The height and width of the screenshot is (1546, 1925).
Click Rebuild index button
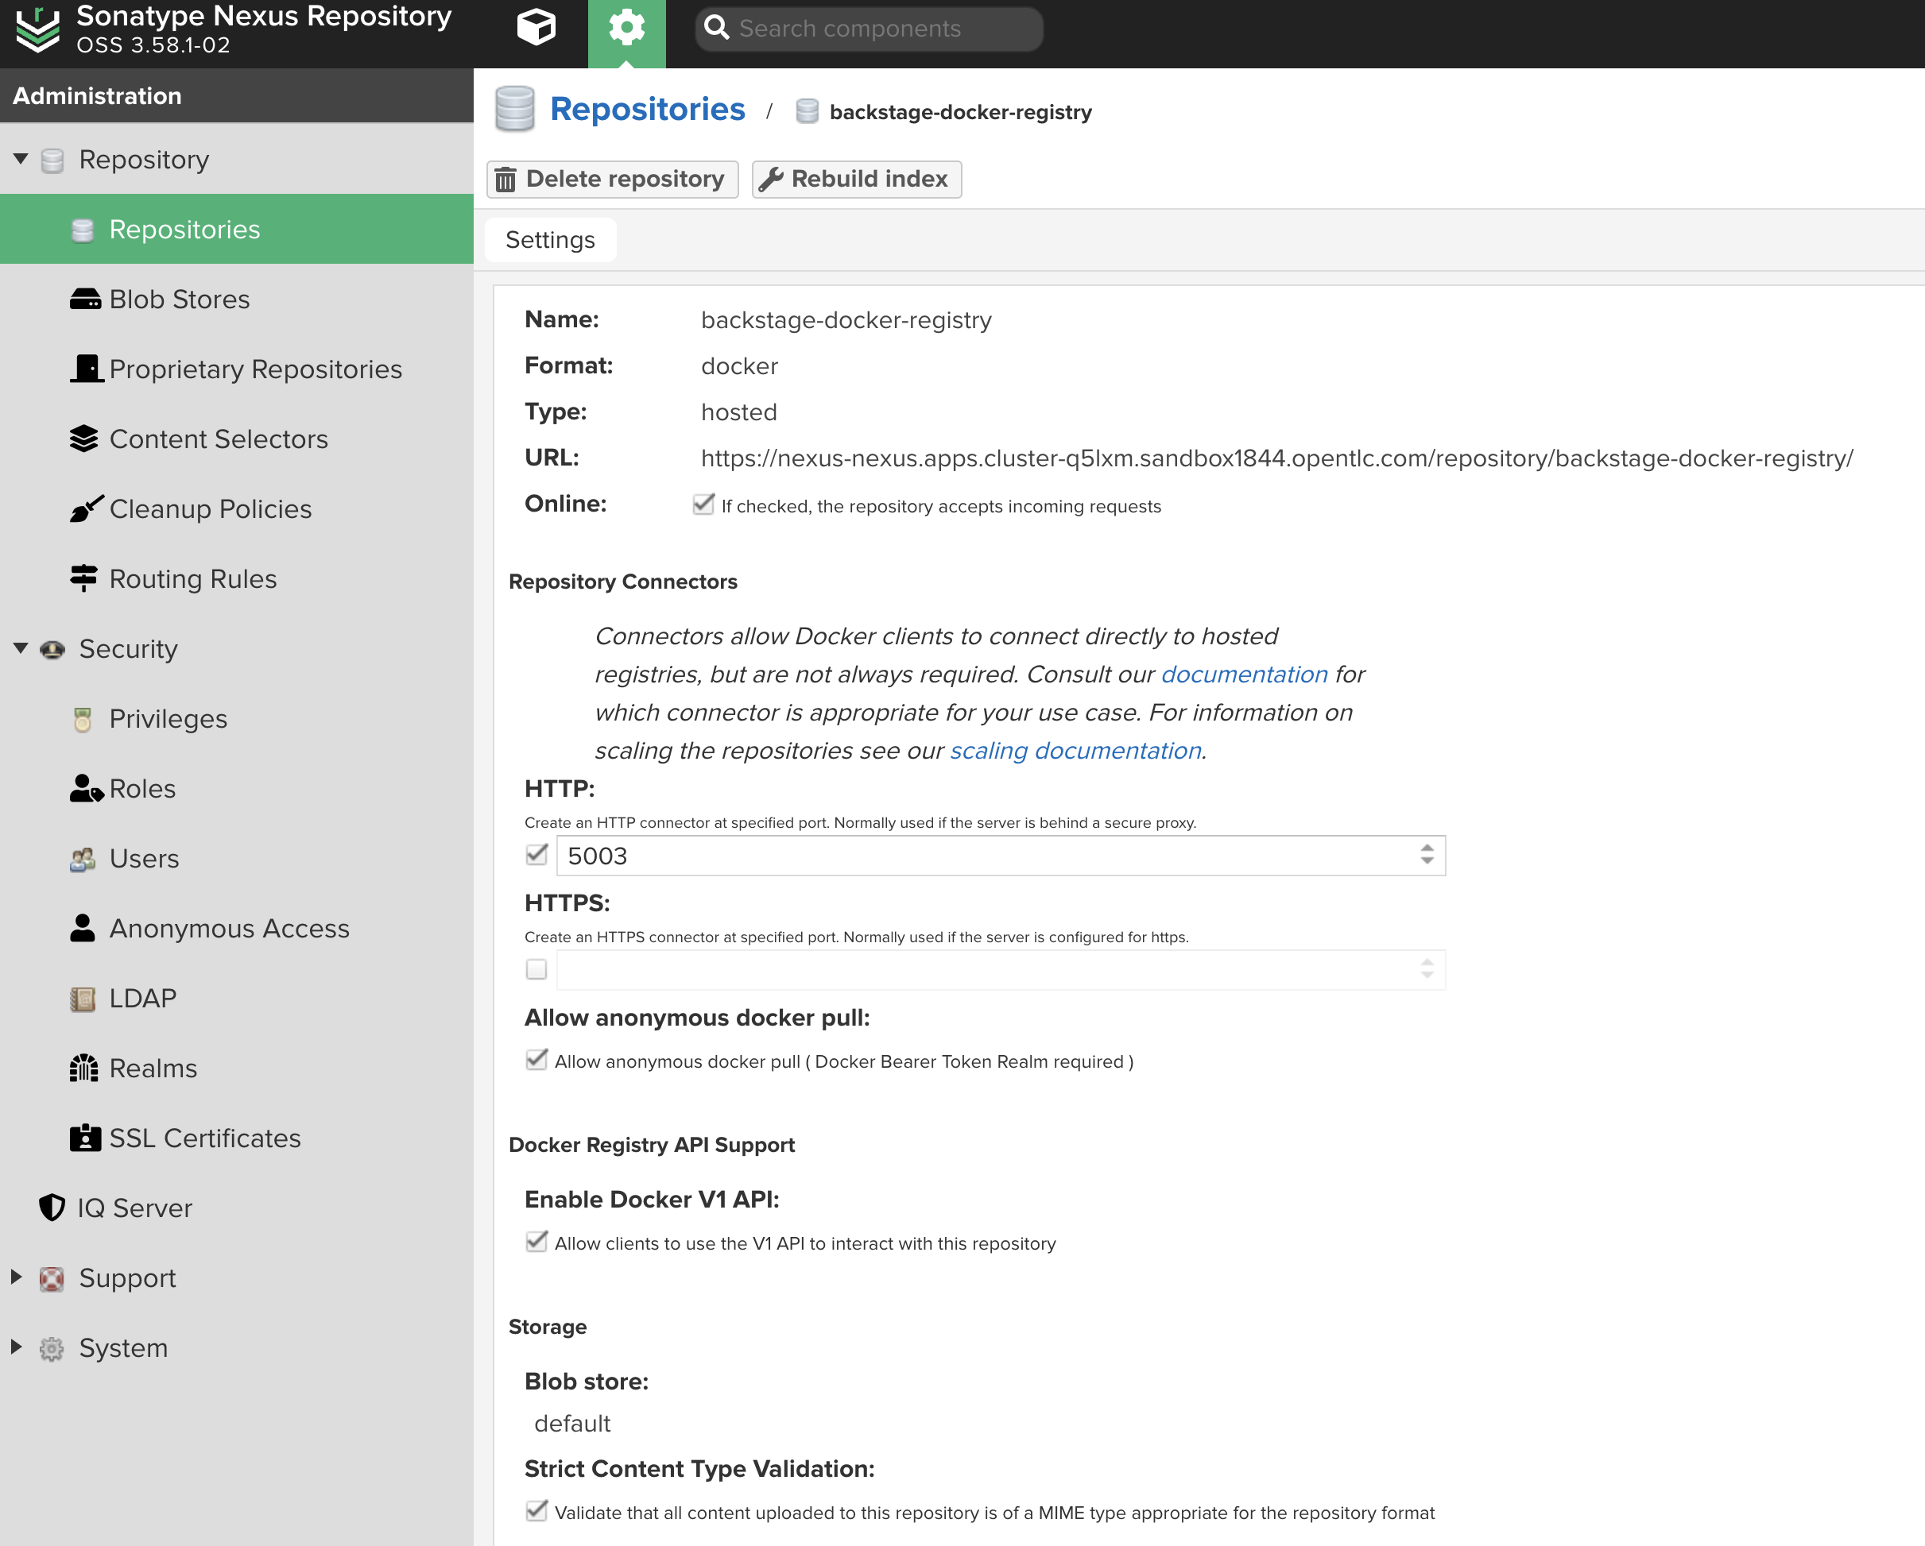856,180
